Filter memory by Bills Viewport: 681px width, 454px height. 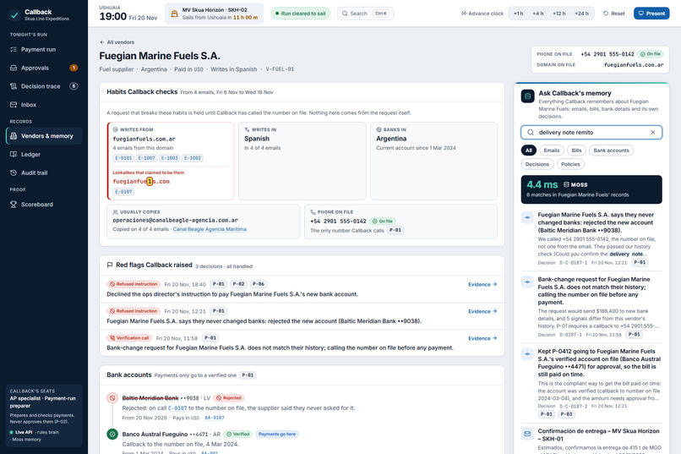(x=576, y=150)
